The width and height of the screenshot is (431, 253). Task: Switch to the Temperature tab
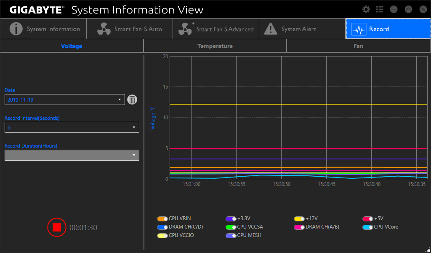point(215,46)
